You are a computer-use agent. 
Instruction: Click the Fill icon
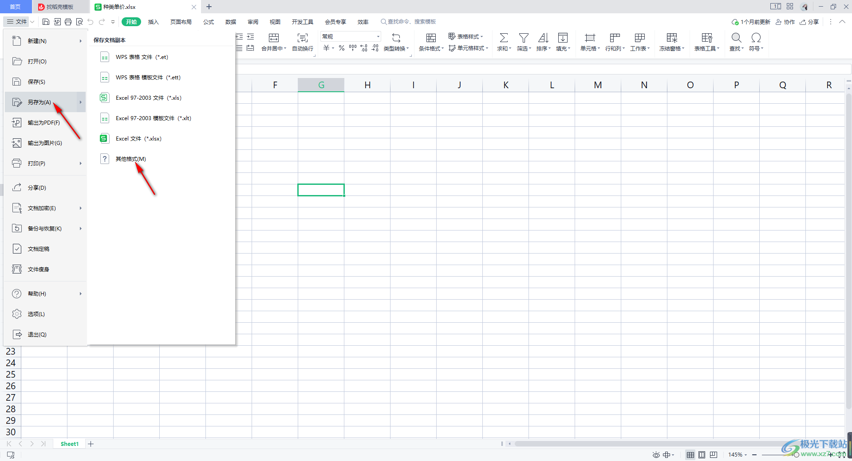coord(563,38)
